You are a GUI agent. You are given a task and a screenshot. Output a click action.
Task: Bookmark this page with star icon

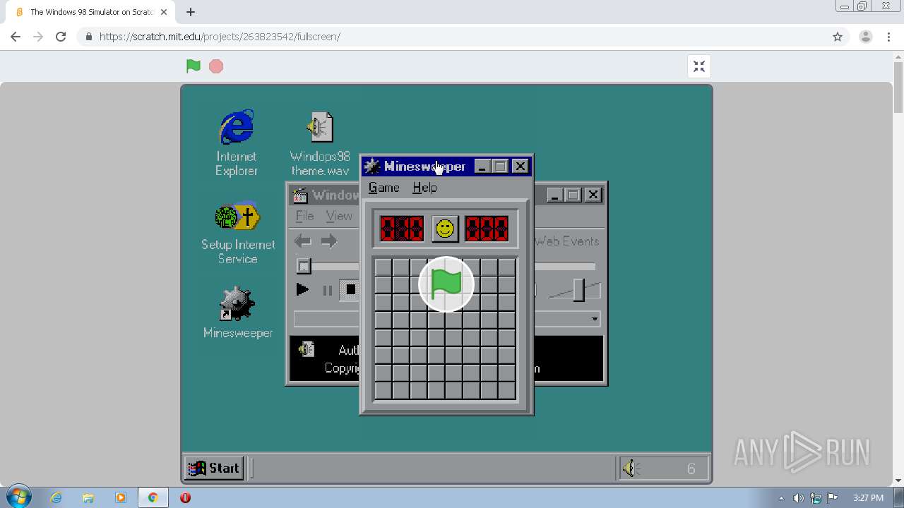838,37
